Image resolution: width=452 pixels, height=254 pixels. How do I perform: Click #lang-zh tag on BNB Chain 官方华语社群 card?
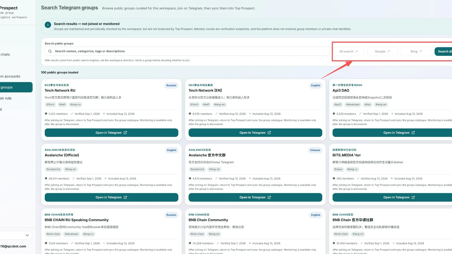[358, 234]
